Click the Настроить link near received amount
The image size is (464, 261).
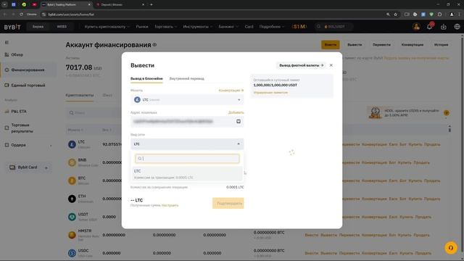170,205
